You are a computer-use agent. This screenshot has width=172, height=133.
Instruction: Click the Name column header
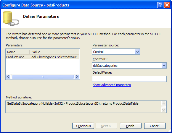(x=18, y=52)
